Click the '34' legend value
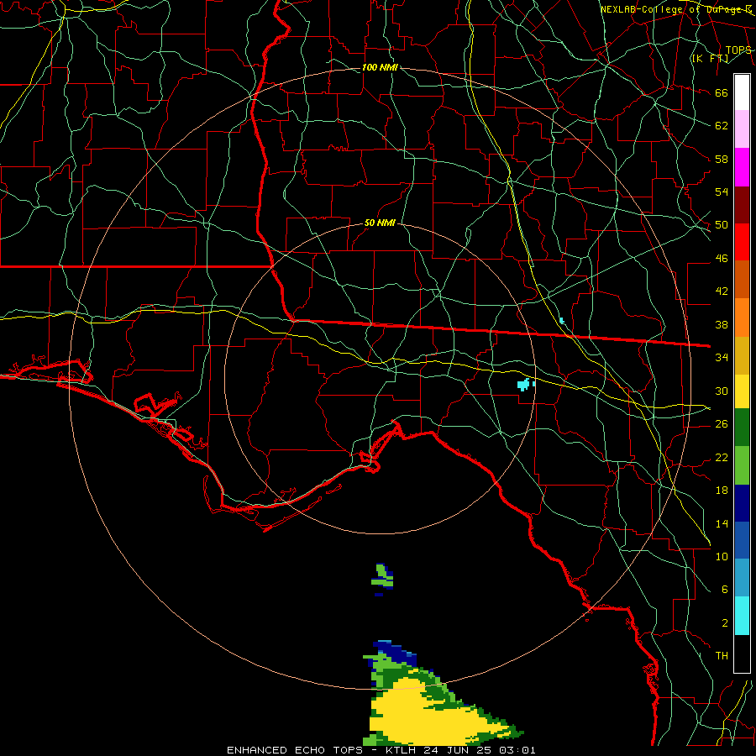Screen dimensions: 756x756 coord(722,357)
